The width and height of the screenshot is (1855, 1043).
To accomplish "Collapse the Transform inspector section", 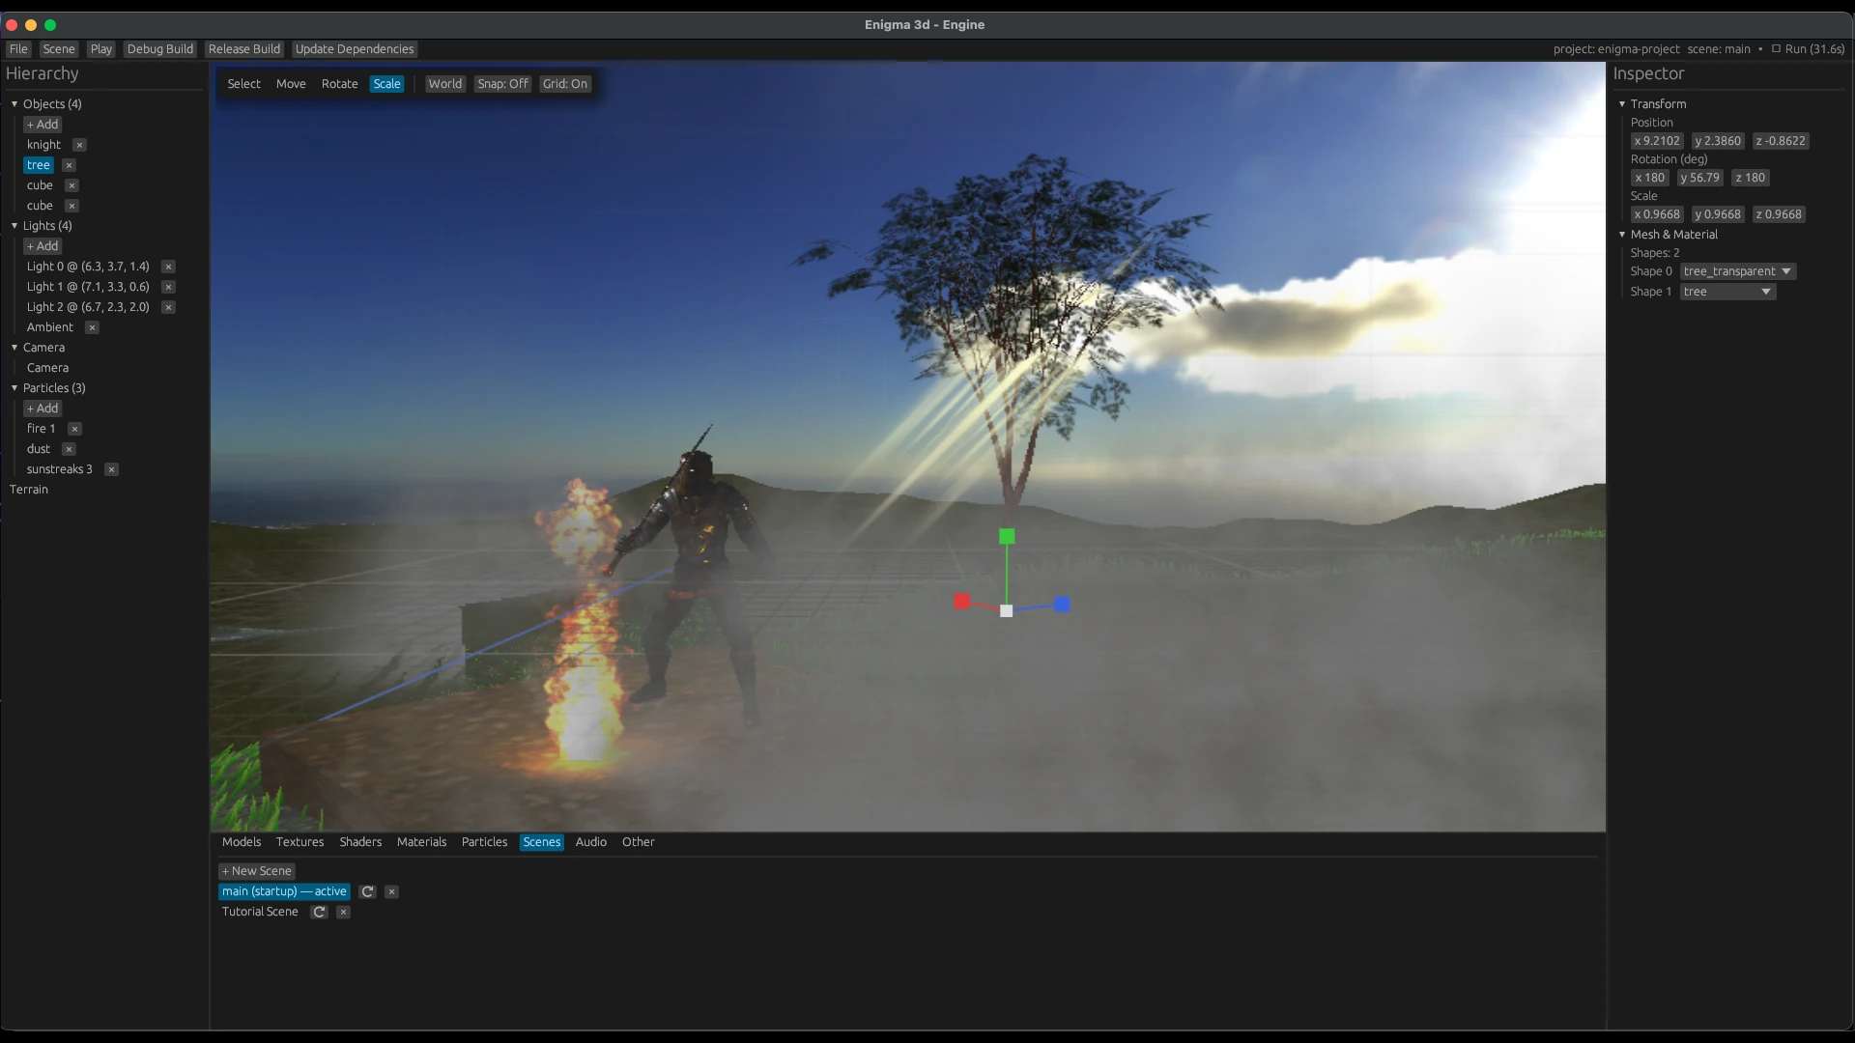I will (x=1622, y=104).
